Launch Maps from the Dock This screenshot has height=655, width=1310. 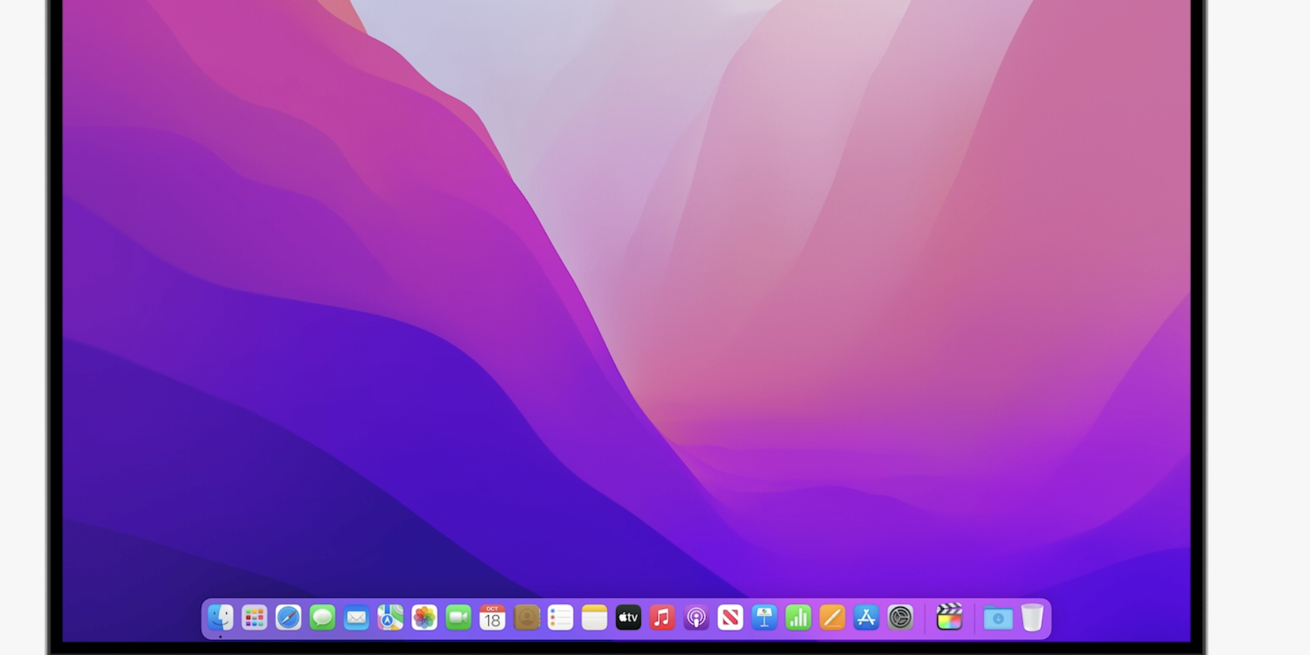click(390, 617)
